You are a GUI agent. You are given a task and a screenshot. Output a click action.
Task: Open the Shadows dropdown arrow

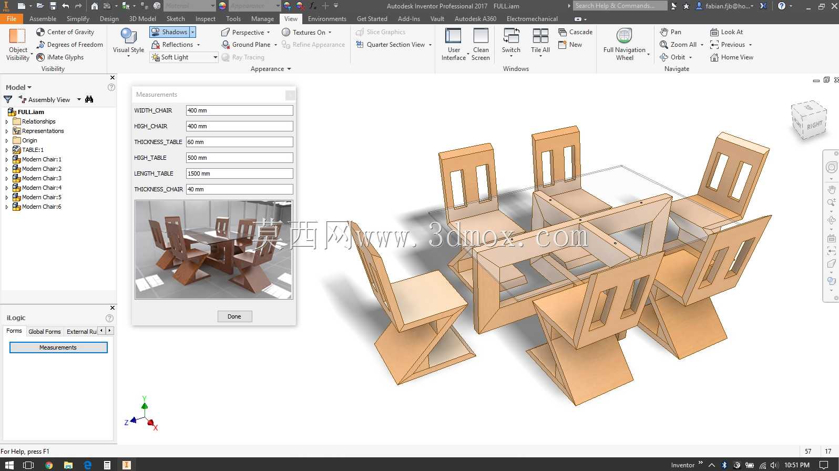tap(192, 32)
